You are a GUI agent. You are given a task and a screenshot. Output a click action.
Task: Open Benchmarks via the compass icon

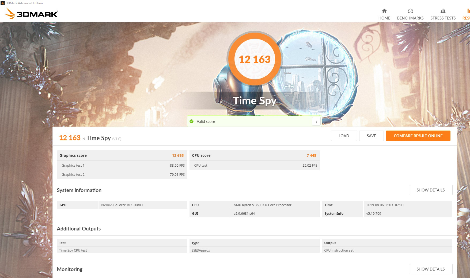click(x=410, y=11)
